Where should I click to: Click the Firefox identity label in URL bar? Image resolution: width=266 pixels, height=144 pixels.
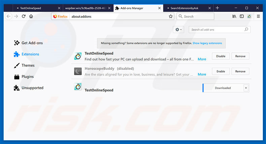click(x=60, y=16)
